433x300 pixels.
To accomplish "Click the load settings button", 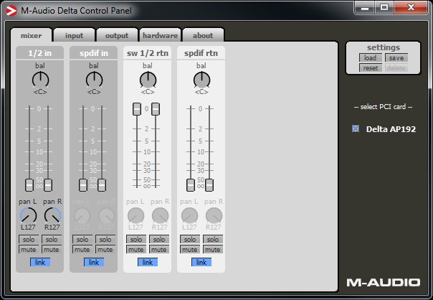I will click(371, 58).
